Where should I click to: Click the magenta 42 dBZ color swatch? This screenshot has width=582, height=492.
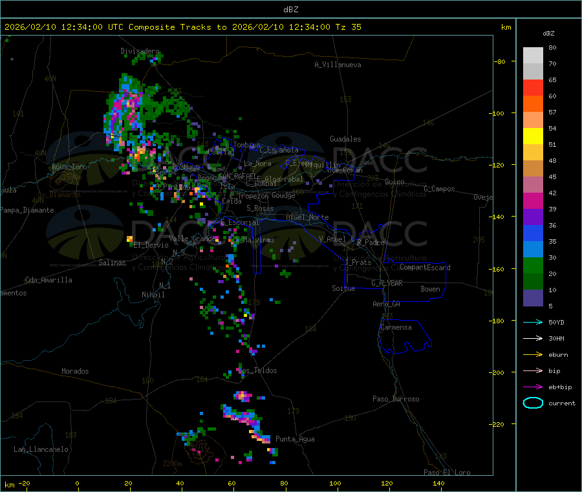pyautogui.click(x=533, y=200)
